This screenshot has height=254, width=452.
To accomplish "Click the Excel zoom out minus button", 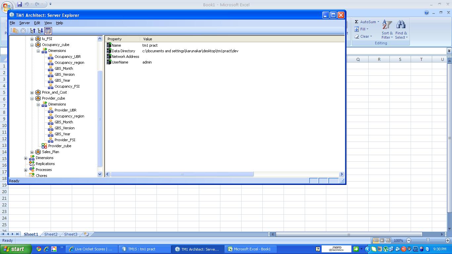I will point(409,240).
